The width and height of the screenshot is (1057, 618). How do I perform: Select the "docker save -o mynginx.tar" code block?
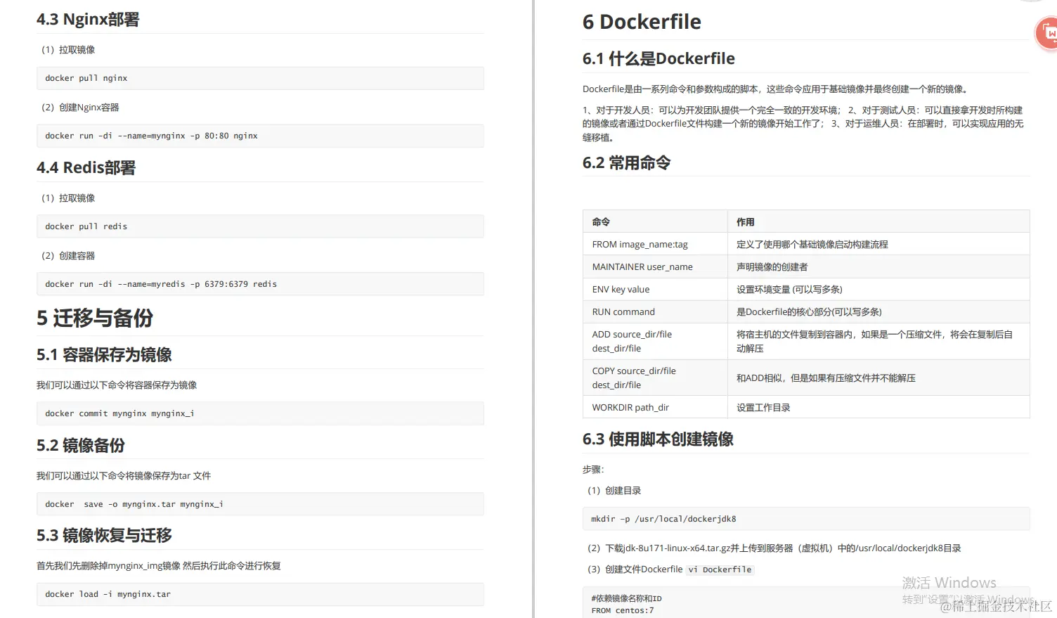(x=260, y=504)
